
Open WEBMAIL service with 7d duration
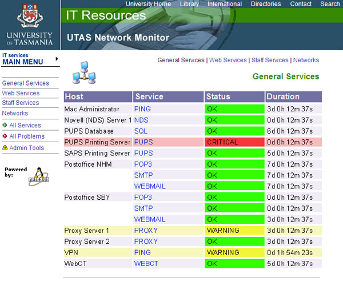coord(150,186)
